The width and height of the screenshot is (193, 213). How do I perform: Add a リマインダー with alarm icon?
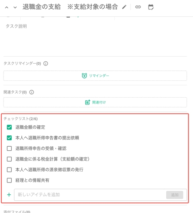[x=95, y=75]
